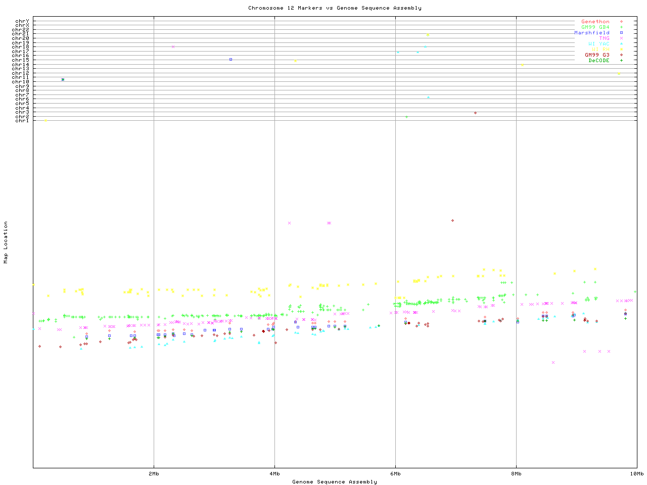This screenshot has height=485, width=647.
Task: Click the GM99 G3 diamond symbol in legend
Action: pyautogui.click(x=621, y=55)
